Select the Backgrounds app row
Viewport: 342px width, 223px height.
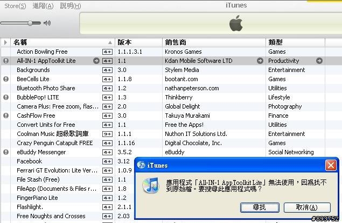click(171, 70)
